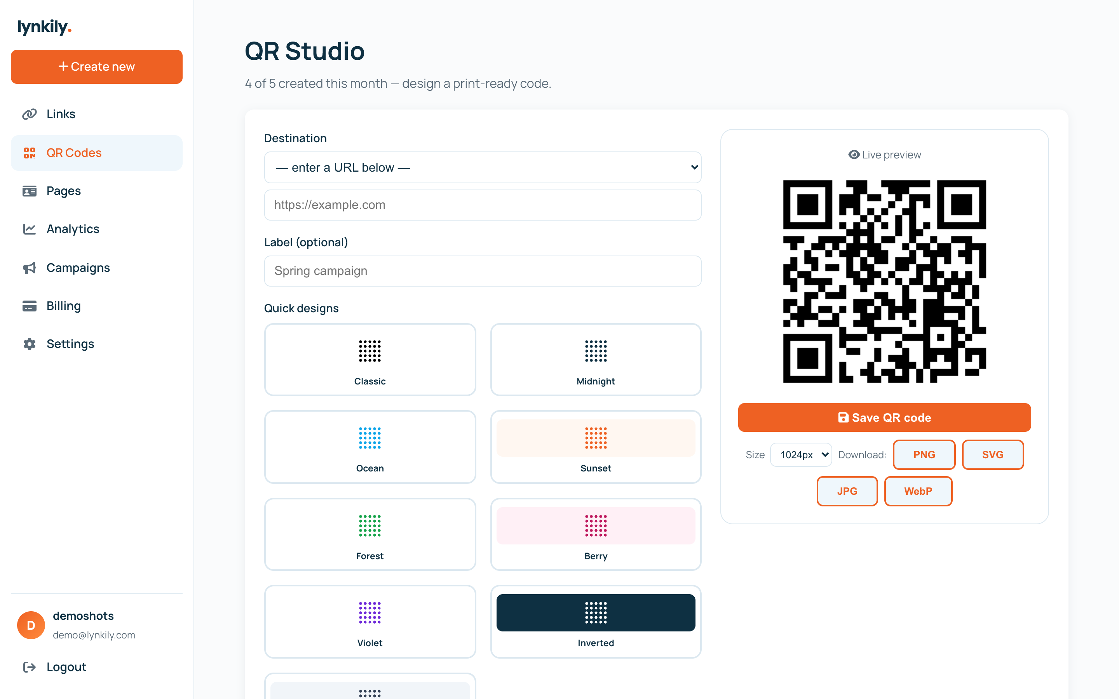Viewport: 1119px width, 699px height.
Task: Click the https://example.com URL field
Action: point(483,205)
